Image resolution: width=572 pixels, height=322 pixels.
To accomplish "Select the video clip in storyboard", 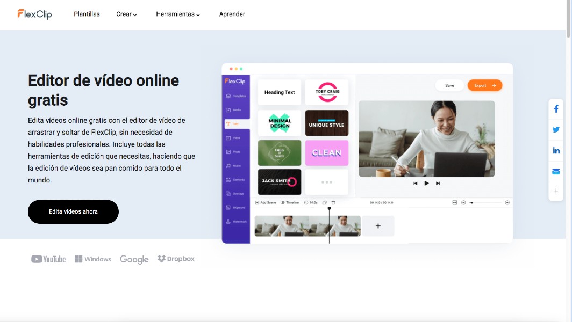I will pyautogui.click(x=308, y=226).
